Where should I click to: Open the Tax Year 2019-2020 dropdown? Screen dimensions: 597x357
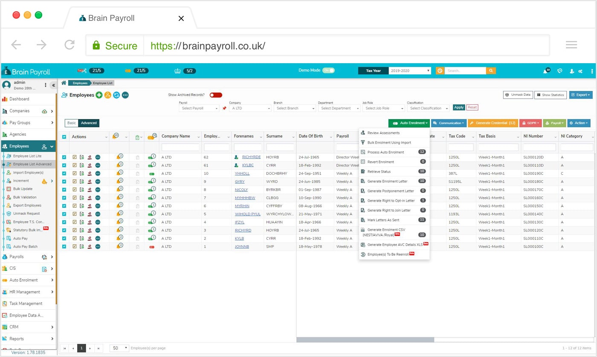(x=410, y=70)
